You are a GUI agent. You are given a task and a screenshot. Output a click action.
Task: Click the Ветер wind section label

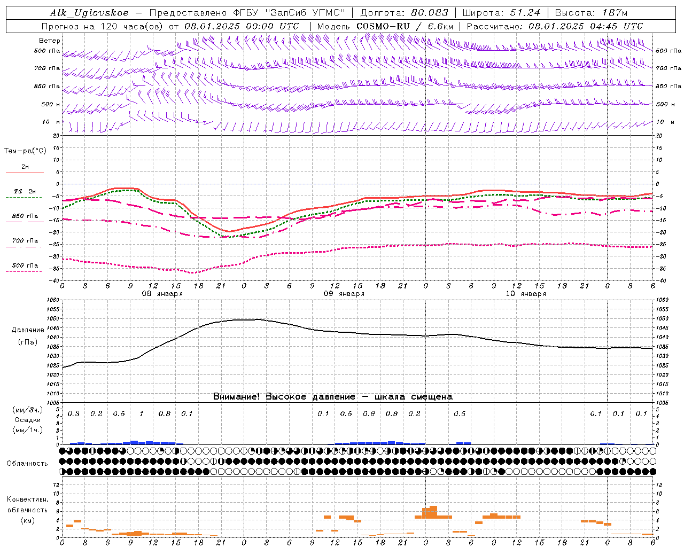50,41
